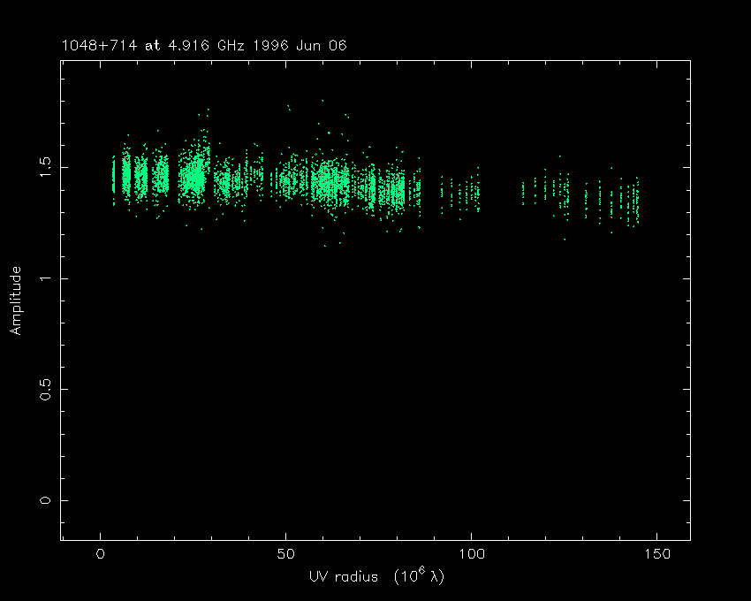Click the data points near UV radius 125
The width and height of the screenshot is (751, 601).
[563, 192]
